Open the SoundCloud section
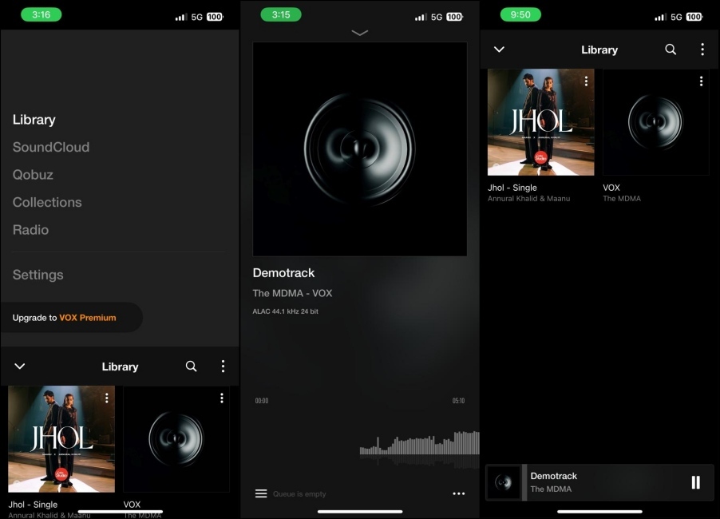This screenshot has height=519, width=720. click(x=50, y=147)
